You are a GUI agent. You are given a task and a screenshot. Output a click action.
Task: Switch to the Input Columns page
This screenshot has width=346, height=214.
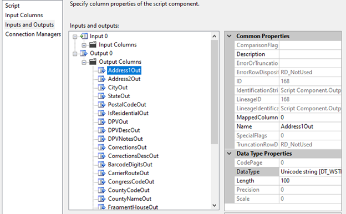point(24,15)
